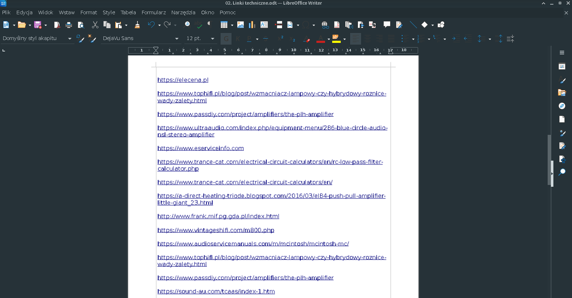Open sidebar Navigator compass

pos(562,106)
